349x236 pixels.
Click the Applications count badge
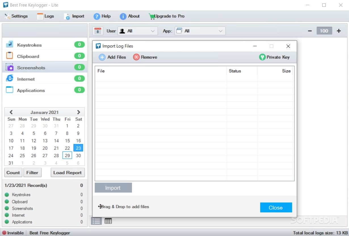80,90
